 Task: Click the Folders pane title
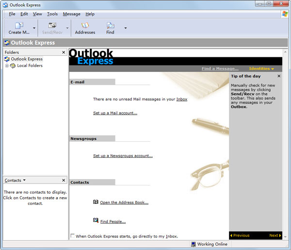[x=12, y=52]
